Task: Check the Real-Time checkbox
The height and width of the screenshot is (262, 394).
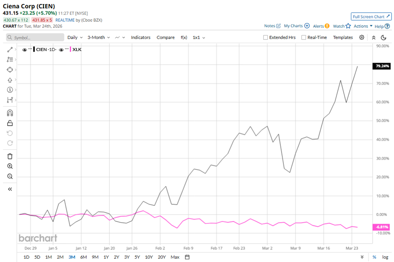Action: [303, 37]
